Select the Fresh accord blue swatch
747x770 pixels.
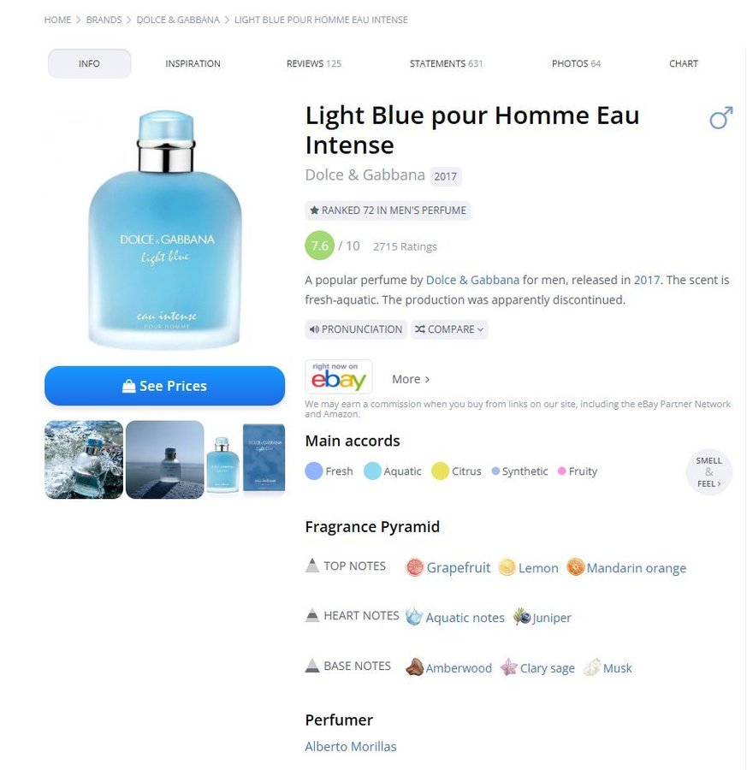pyautogui.click(x=314, y=471)
